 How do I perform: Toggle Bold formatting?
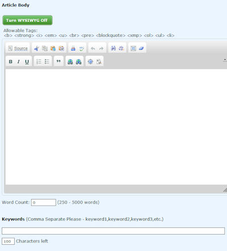tap(11, 62)
